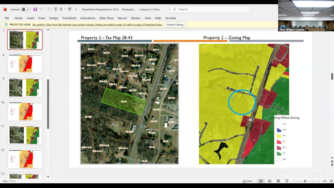
Task: Click 'Slide 7 of 18' status text
Action: point(9,181)
